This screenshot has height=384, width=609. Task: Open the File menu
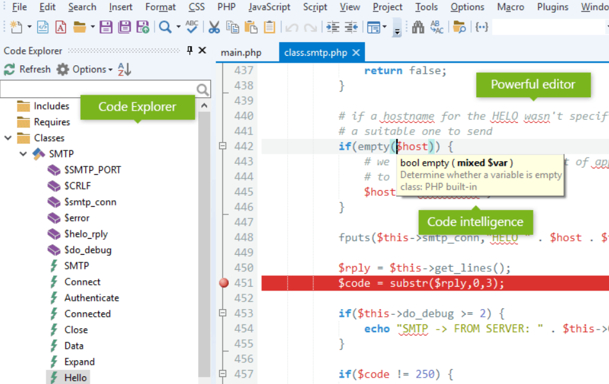click(19, 7)
